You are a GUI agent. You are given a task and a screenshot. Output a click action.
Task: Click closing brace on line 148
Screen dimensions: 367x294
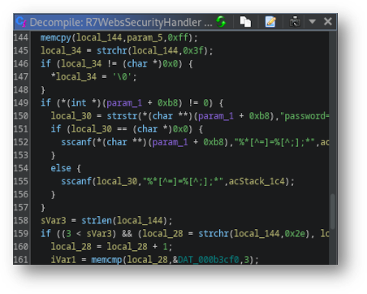point(43,90)
